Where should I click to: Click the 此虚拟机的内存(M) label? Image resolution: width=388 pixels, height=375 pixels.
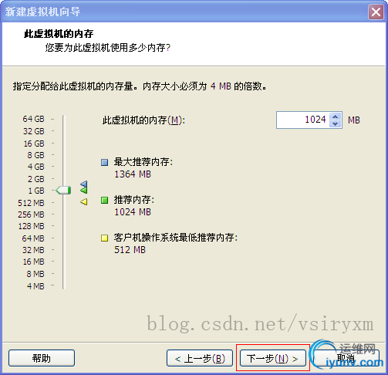pyautogui.click(x=143, y=120)
